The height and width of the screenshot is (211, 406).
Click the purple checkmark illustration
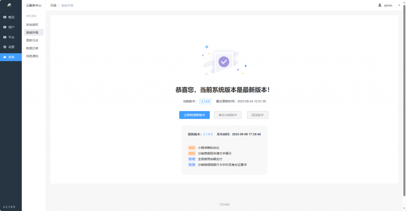click(x=224, y=61)
